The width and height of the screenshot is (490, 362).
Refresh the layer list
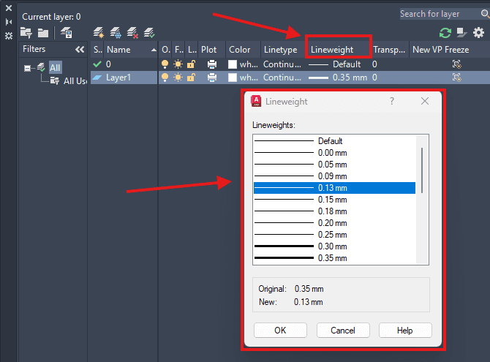(x=445, y=32)
